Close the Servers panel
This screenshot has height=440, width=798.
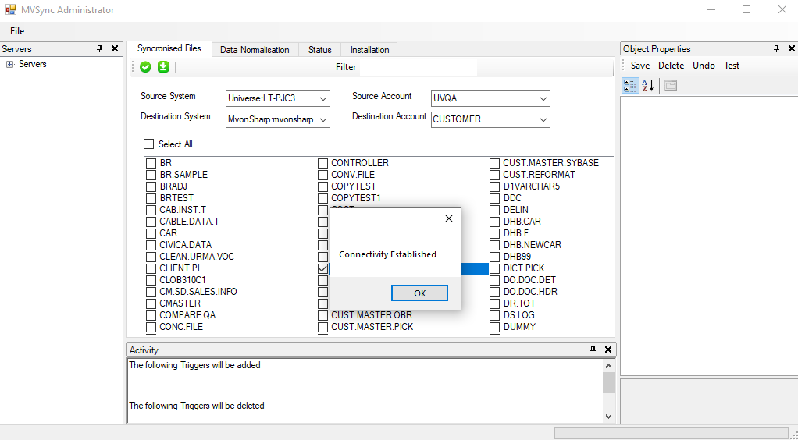click(x=115, y=49)
